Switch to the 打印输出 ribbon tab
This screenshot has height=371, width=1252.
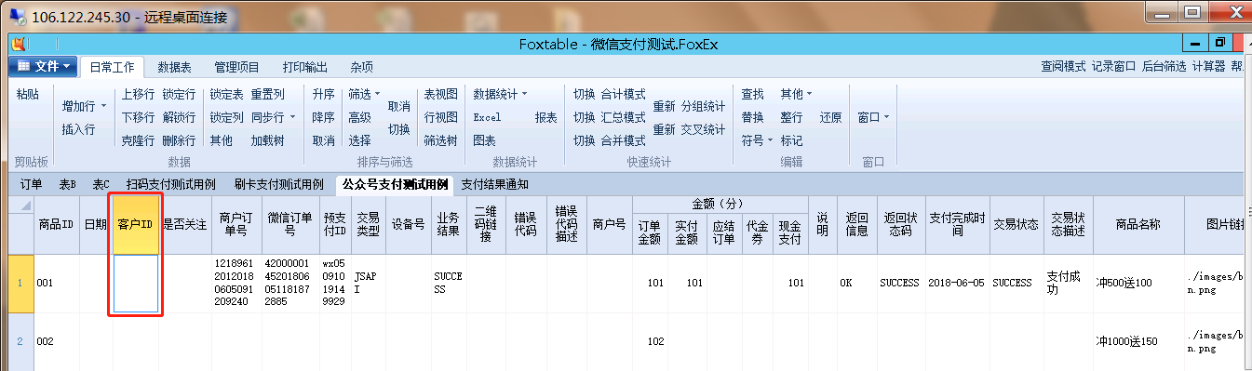click(304, 67)
